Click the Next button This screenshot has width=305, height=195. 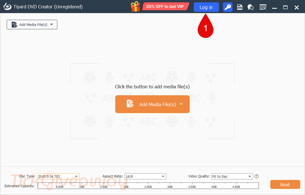coord(285,184)
